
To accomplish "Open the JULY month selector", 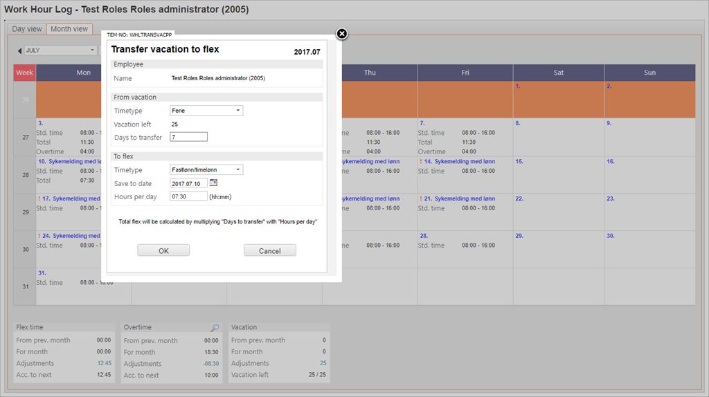I will coord(60,50).
